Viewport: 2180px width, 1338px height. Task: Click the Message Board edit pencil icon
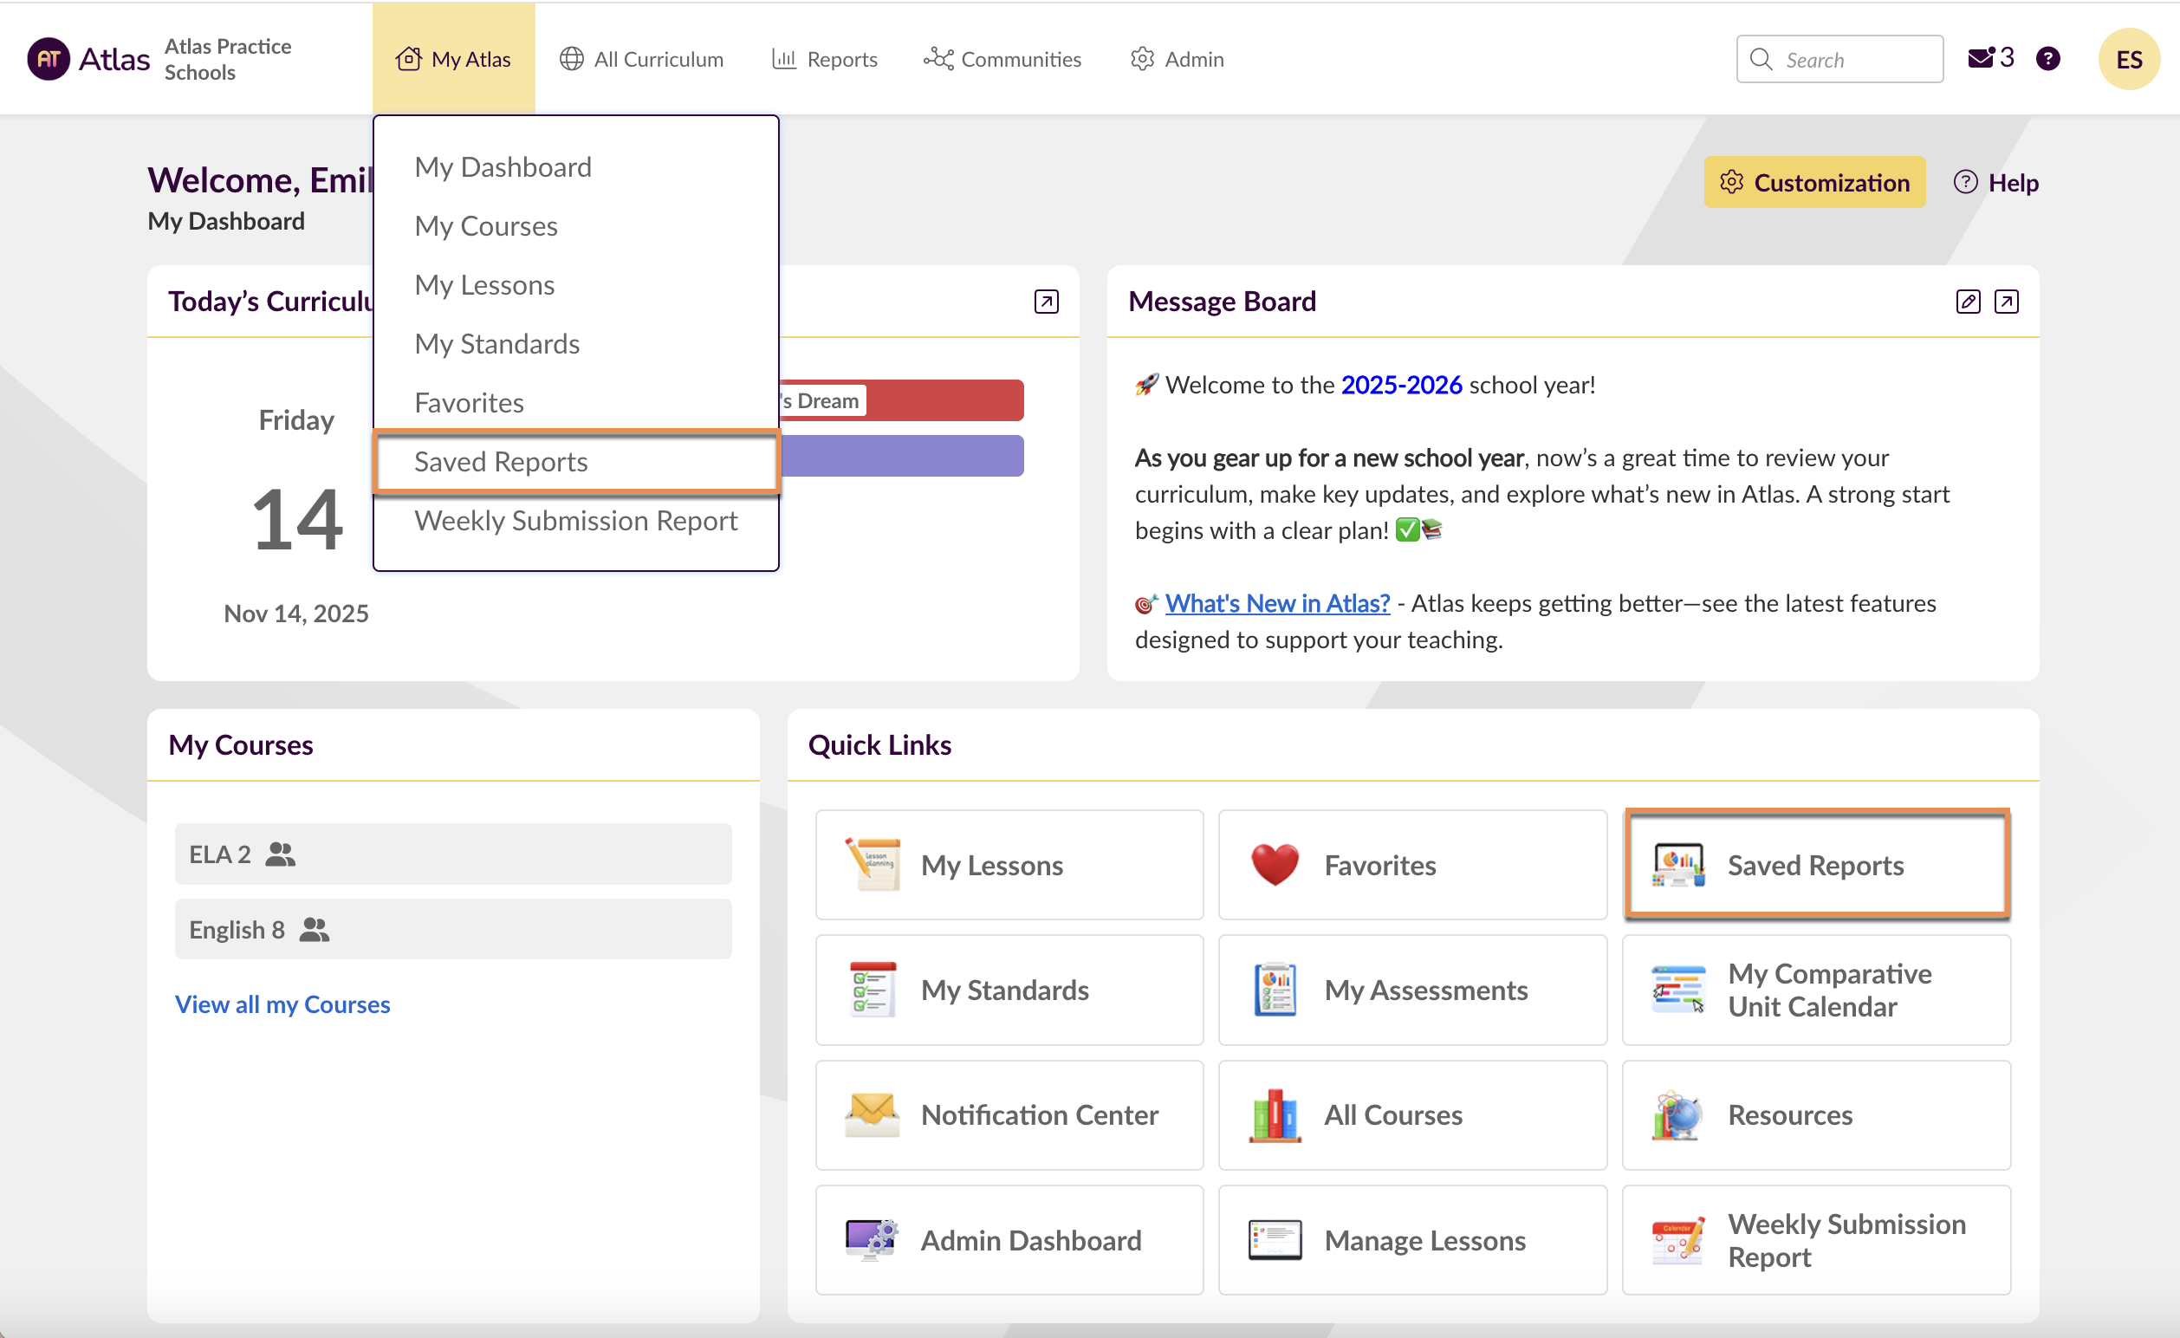(x=1967, y=302)
